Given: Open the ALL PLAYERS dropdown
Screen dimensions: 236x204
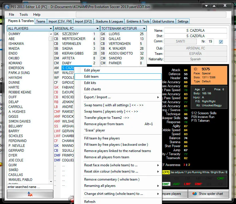Looking at the screenshot, I should point(30,28).
